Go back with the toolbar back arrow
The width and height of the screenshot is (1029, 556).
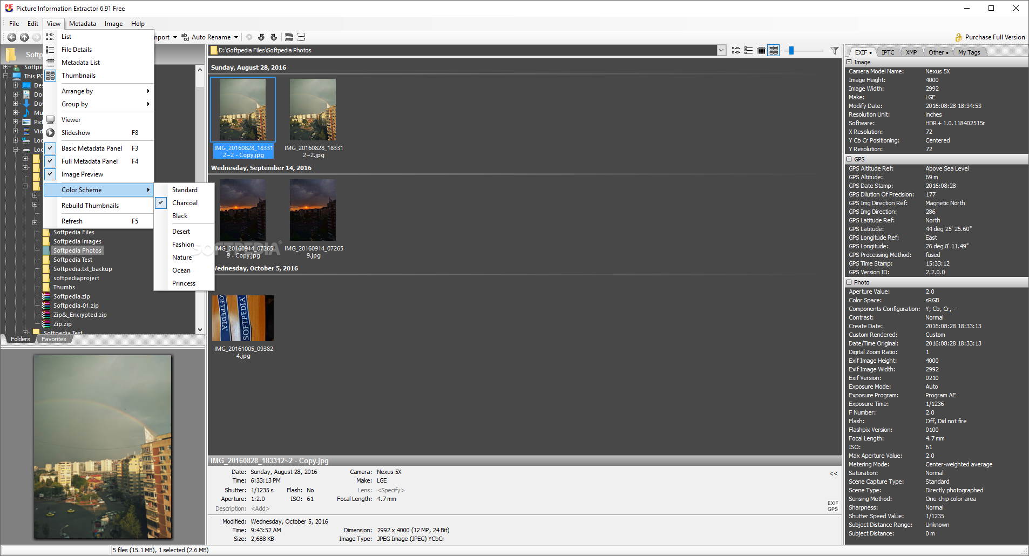12,37
